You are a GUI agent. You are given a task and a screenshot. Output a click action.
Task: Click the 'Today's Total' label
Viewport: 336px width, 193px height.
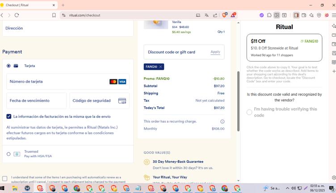coord(154,108)
